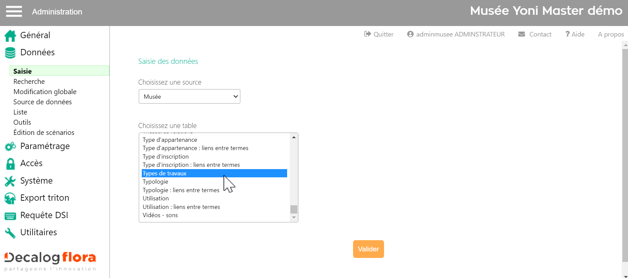Image resolution: width=628 pixels, height=278 pixels.
Task: Click the Système tools icon
Action: 10,181
